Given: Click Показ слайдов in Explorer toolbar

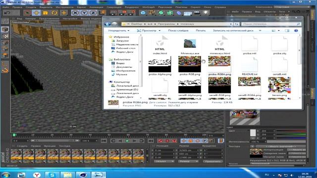Looking at the screenshot, I should click(x=178, y=31).
